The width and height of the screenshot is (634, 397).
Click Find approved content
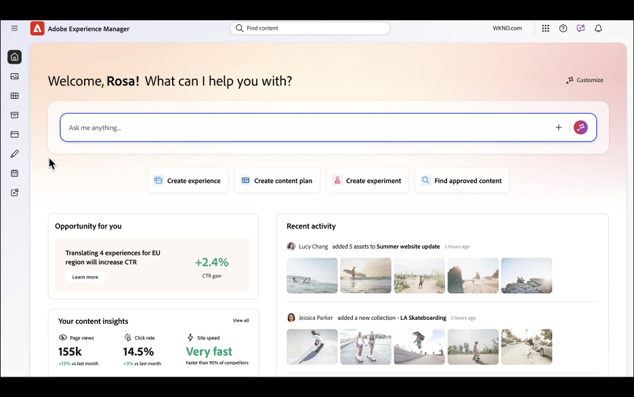coord(461,181)
